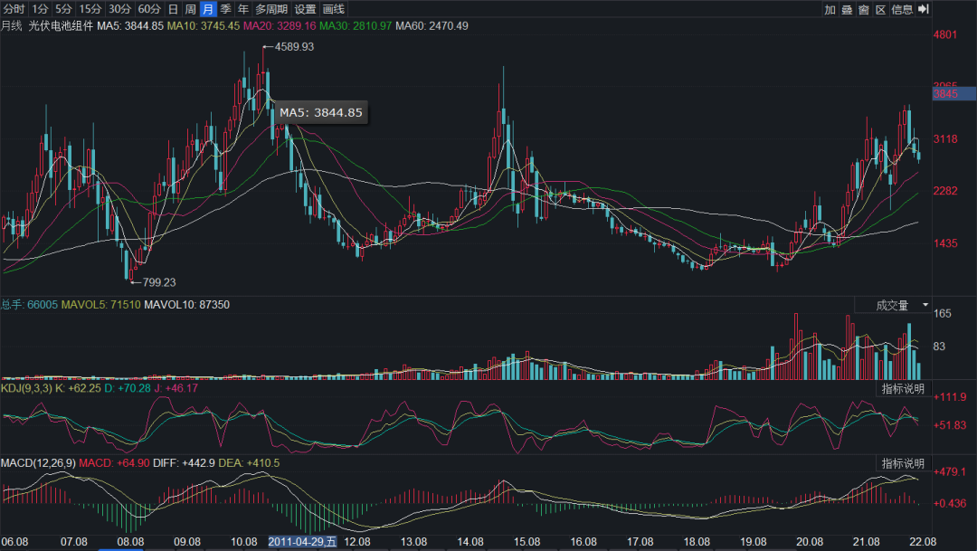Click the 2011-04-29 date marker on the timeline
Image resolution: width=977 pixels, height=551 pixels.
click(304, 542)
